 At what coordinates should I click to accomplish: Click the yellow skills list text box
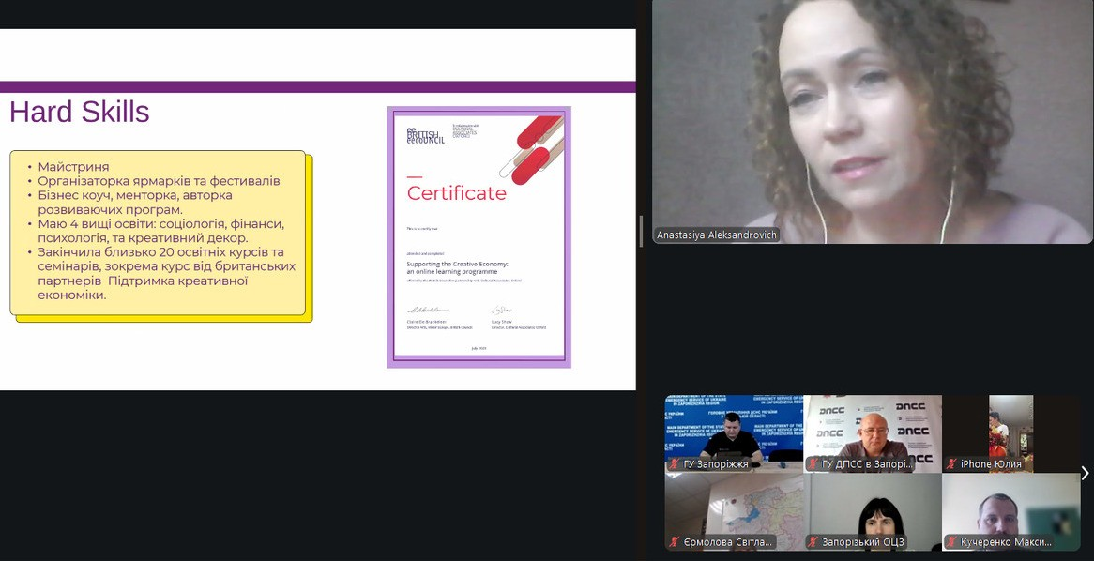(160, 232)
